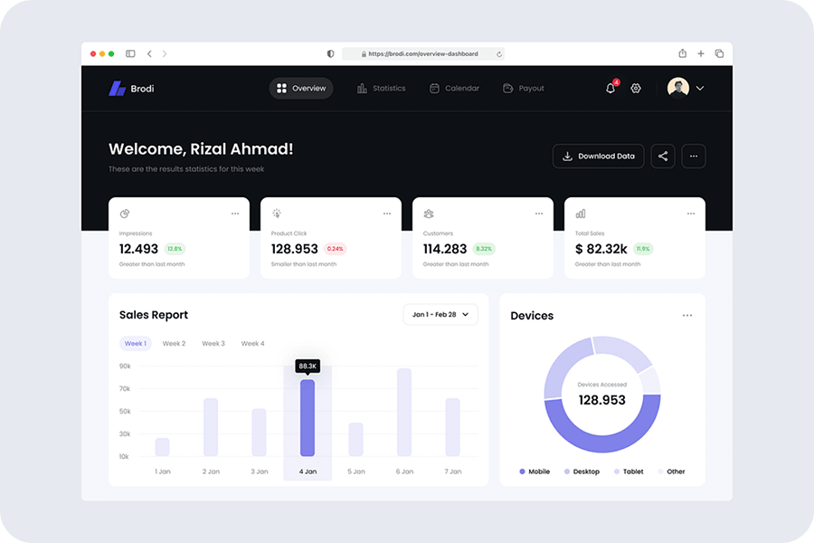Open the Payout section
814x543 pixels.
523,88
